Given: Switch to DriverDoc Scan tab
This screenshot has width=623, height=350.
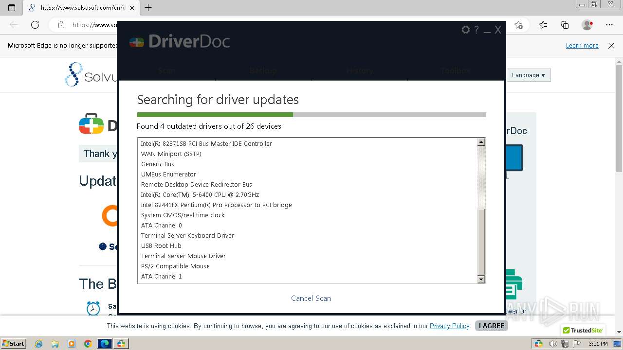Looking at the screenshot, I should tap(166, 70).
